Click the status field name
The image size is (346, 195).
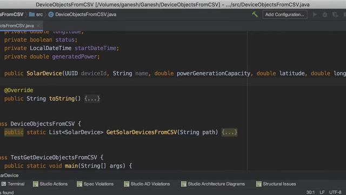click(65, 40)
